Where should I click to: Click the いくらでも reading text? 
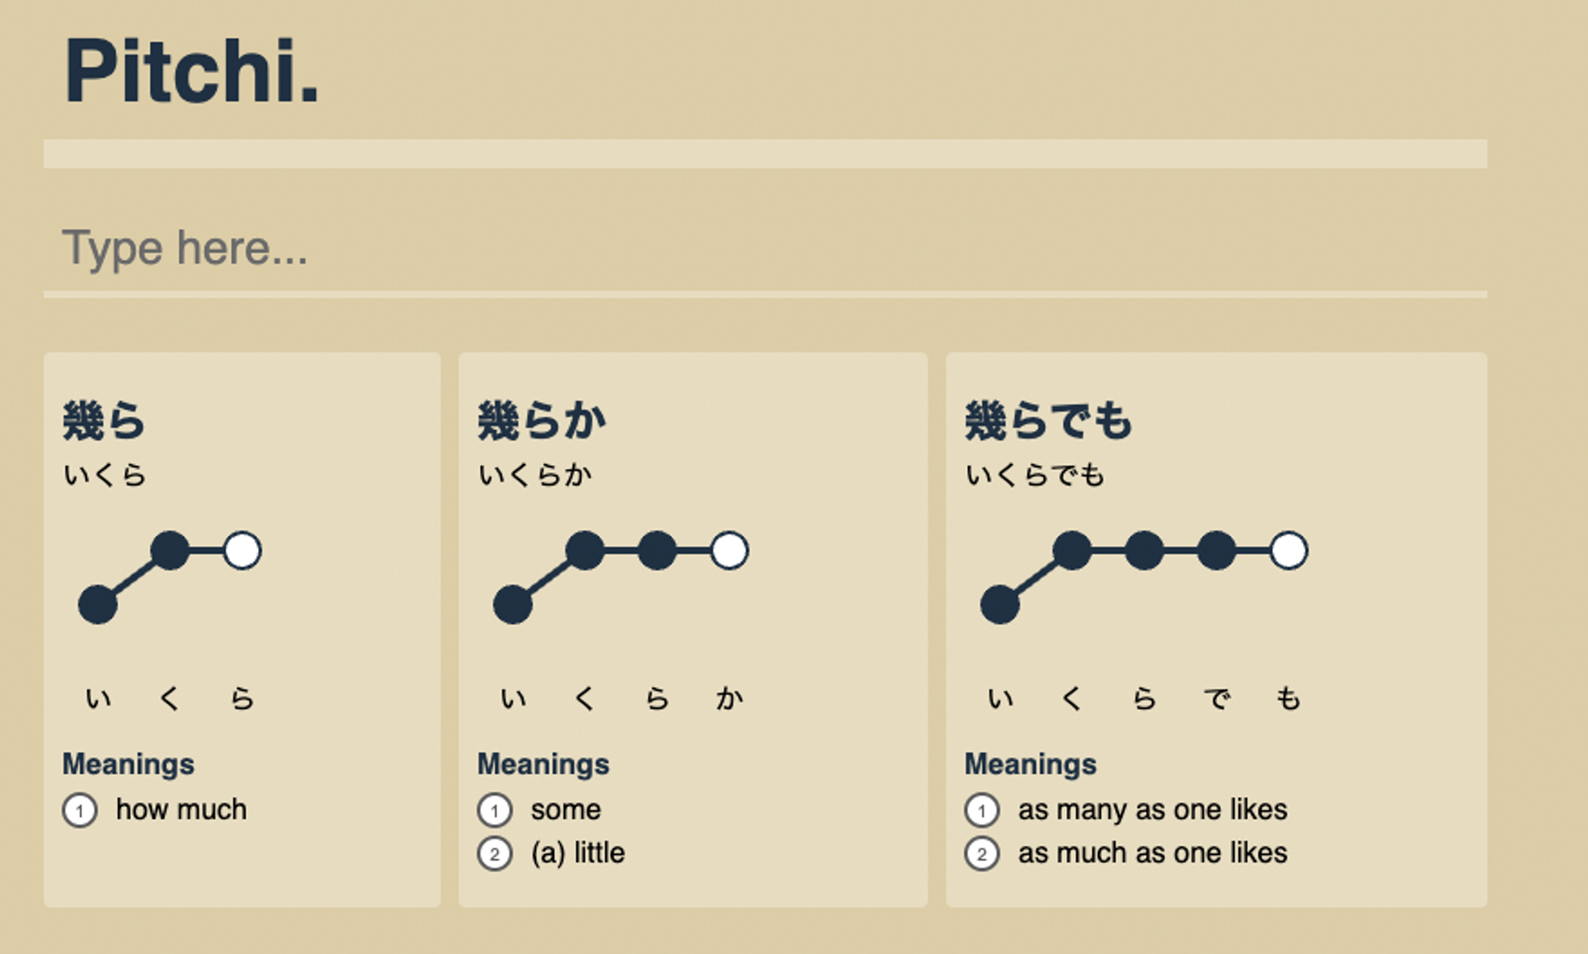click(1035, 474)
